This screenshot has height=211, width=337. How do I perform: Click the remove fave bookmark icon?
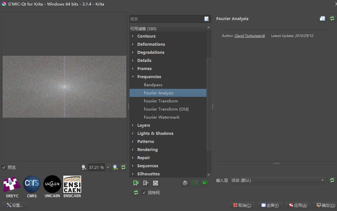(146, 183)
